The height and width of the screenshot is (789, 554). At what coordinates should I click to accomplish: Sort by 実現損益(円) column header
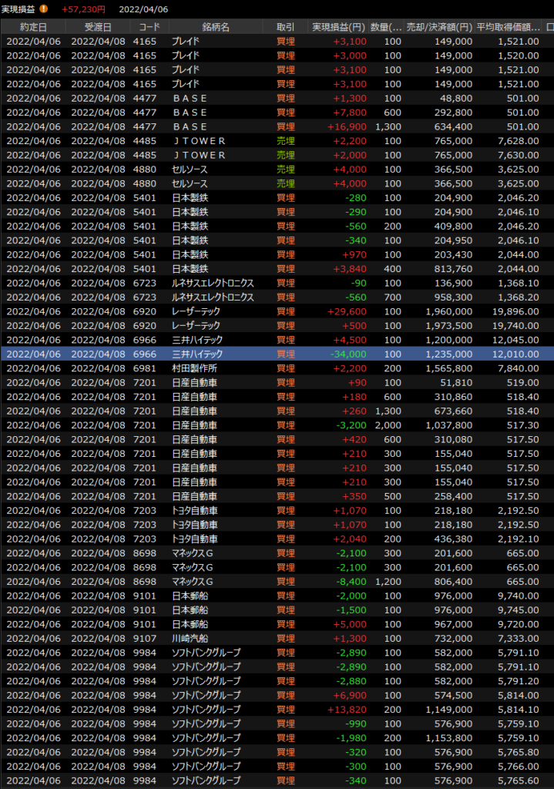tap(337, 27)
